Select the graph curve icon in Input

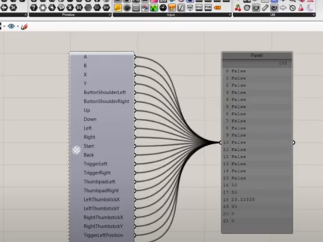click(181, 8)
